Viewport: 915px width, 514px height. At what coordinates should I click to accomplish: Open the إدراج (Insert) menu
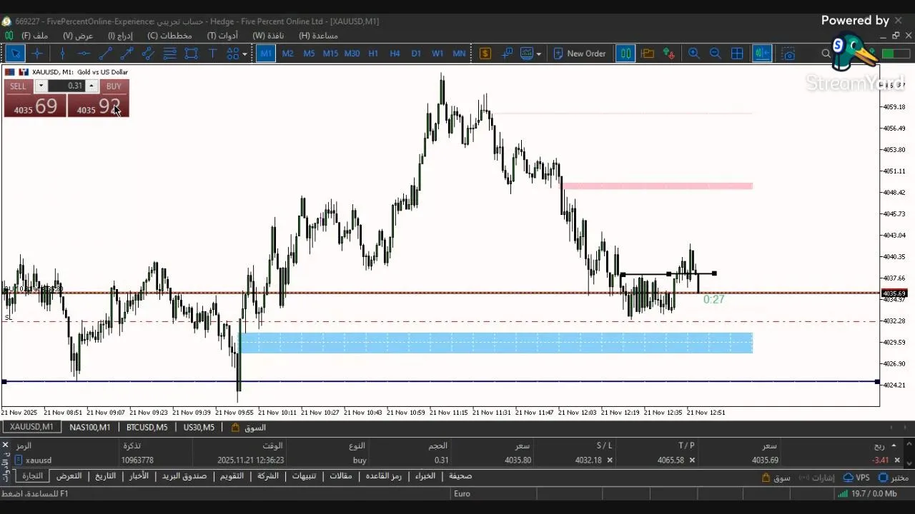pos(120,35)
